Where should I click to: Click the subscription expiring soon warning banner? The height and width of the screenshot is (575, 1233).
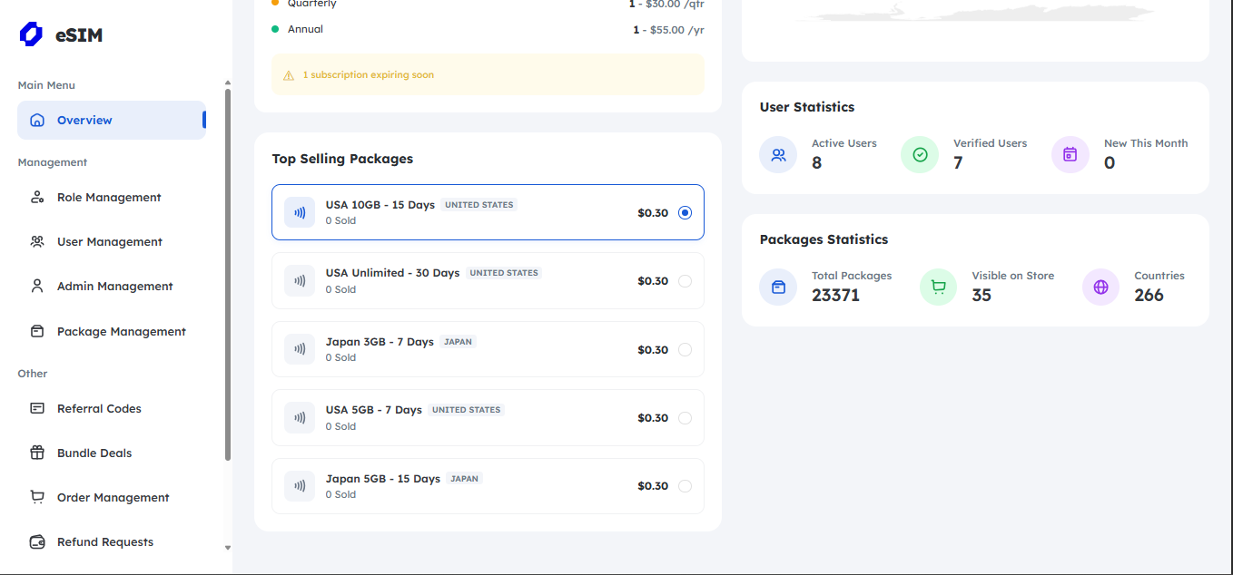coord(488,75)
